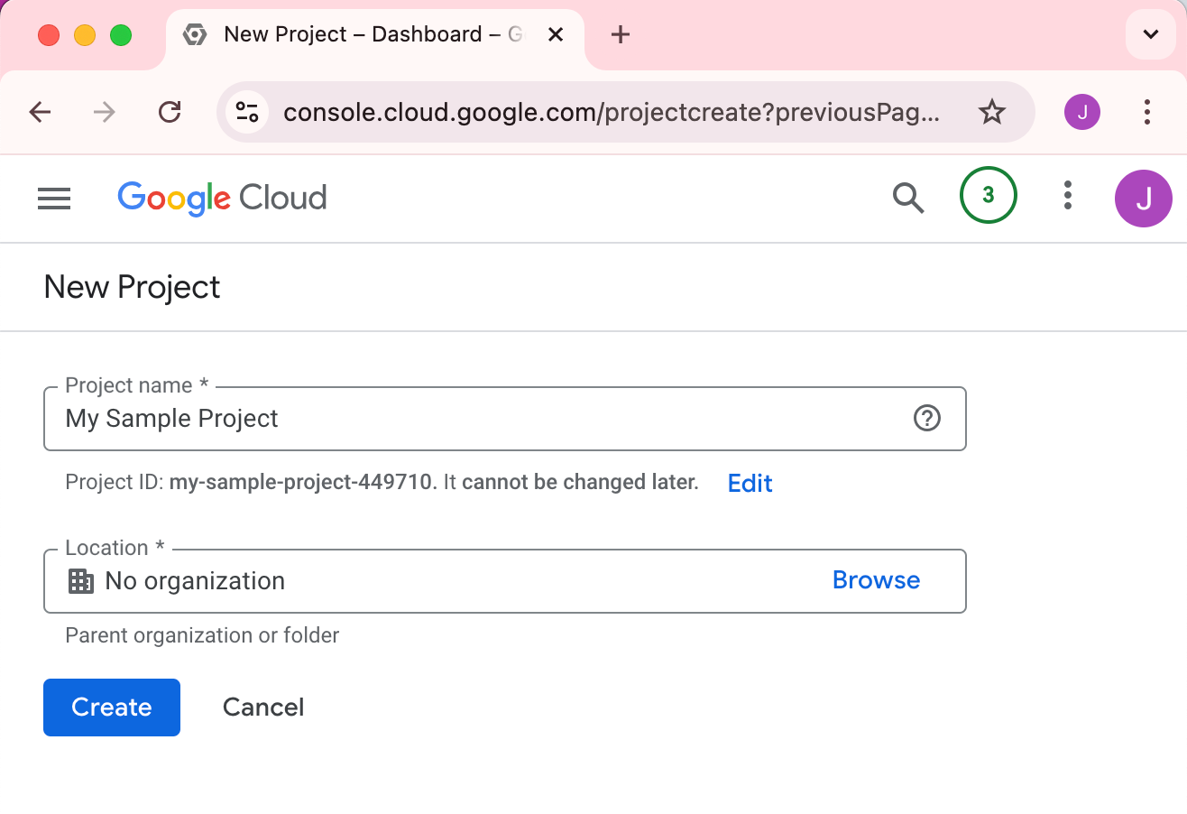Open the large purple J account avatar
The image size is (1187, 814).
tap(1144, 198)
